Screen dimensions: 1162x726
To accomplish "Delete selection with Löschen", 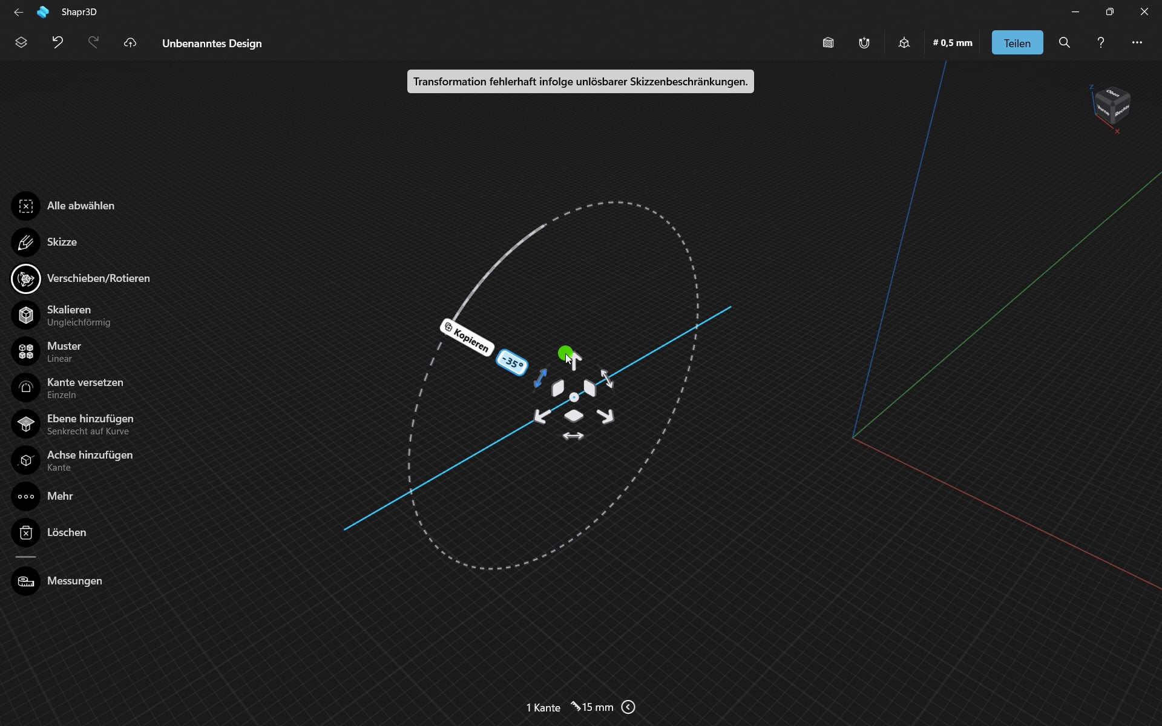I will pos(25,533).
